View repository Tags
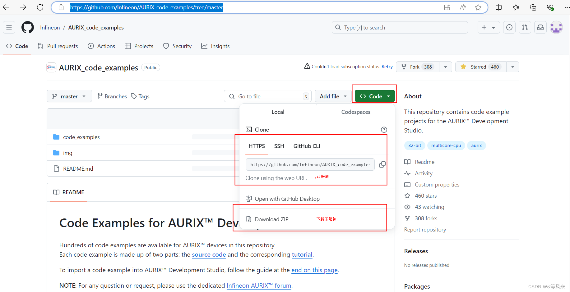 [x=140, y=96]
